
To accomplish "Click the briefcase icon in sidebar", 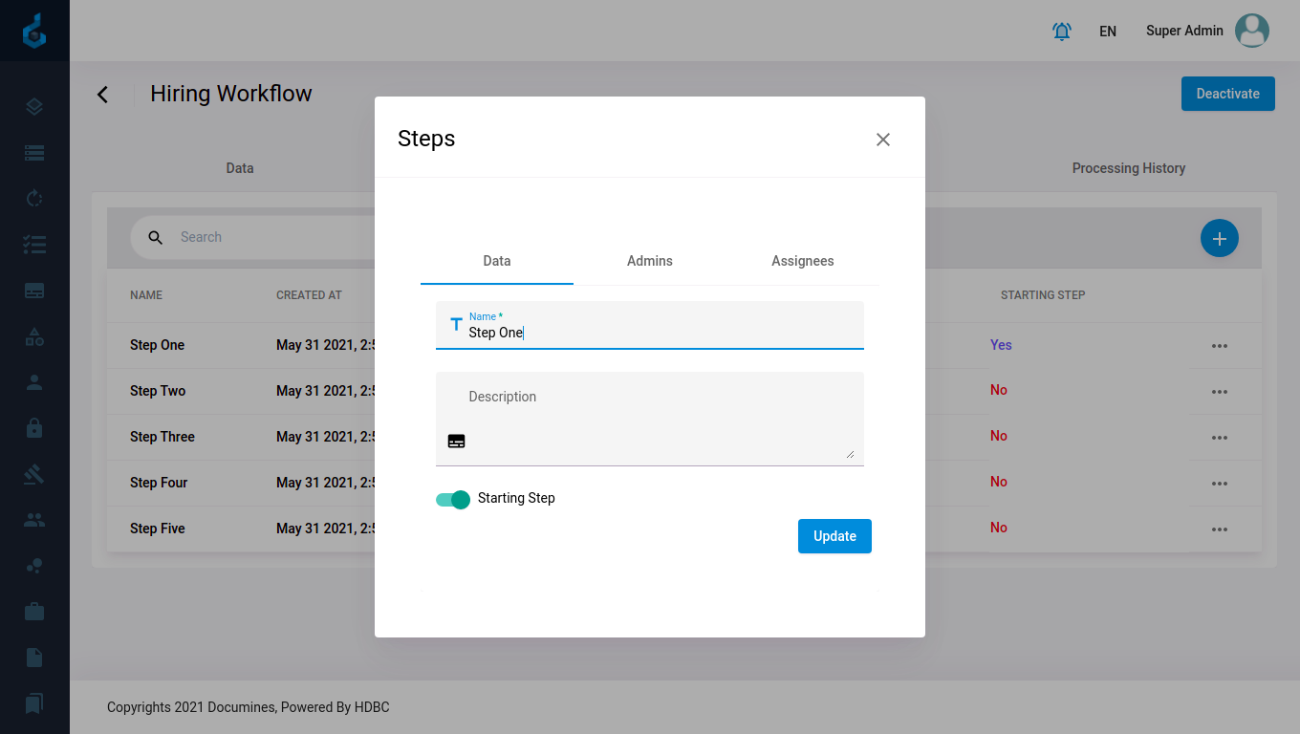I will click(34, 612).
